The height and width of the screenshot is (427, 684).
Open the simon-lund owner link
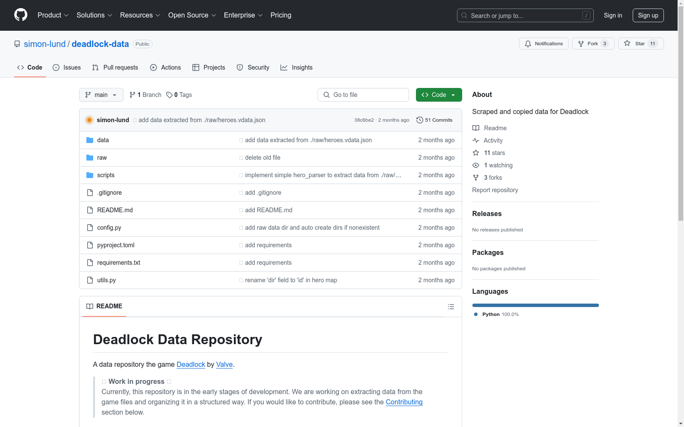pos(45,44)
